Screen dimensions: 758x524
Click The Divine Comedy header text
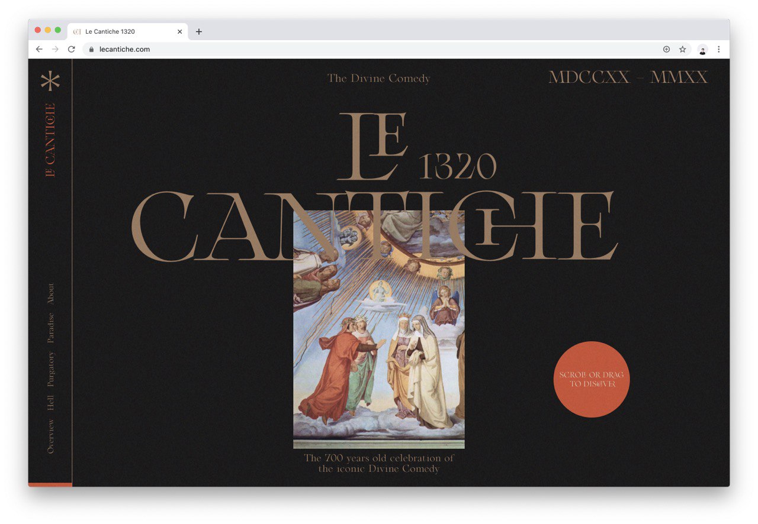[379, 78]
